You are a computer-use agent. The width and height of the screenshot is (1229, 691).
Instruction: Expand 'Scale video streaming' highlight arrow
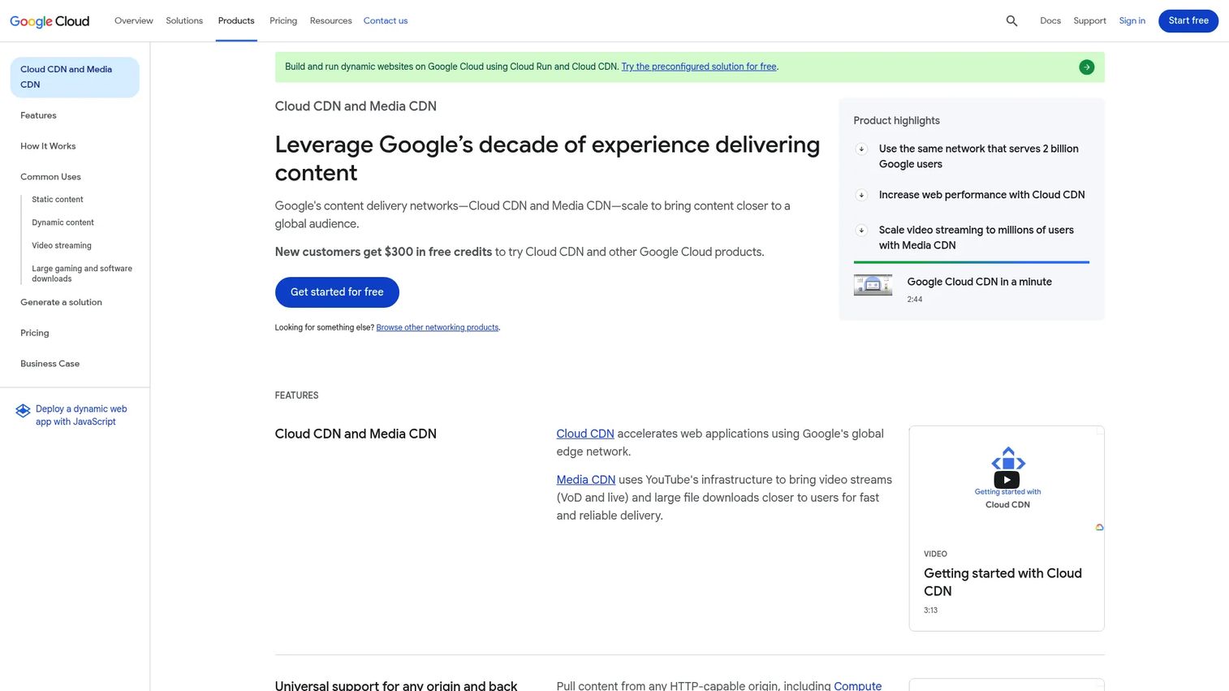(861, 231)
